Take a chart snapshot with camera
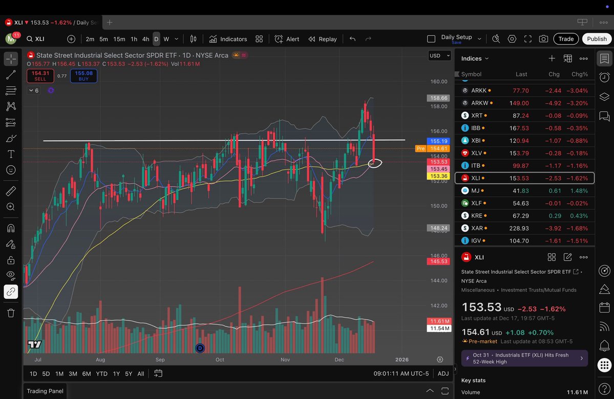The height and width of the screenshot is (399, 614). (543, 39)
